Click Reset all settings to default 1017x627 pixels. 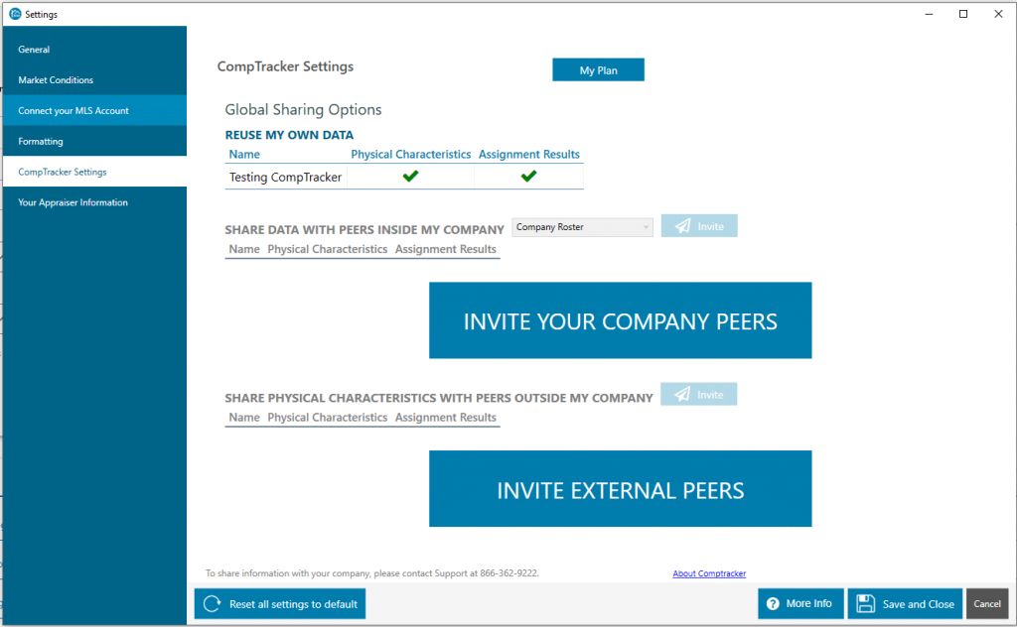tap(280, 603)
